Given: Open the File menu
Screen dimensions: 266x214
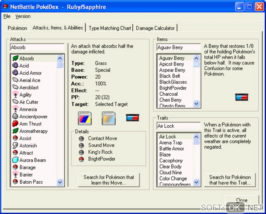Looking at the screenshot, I should coord(7,16).
